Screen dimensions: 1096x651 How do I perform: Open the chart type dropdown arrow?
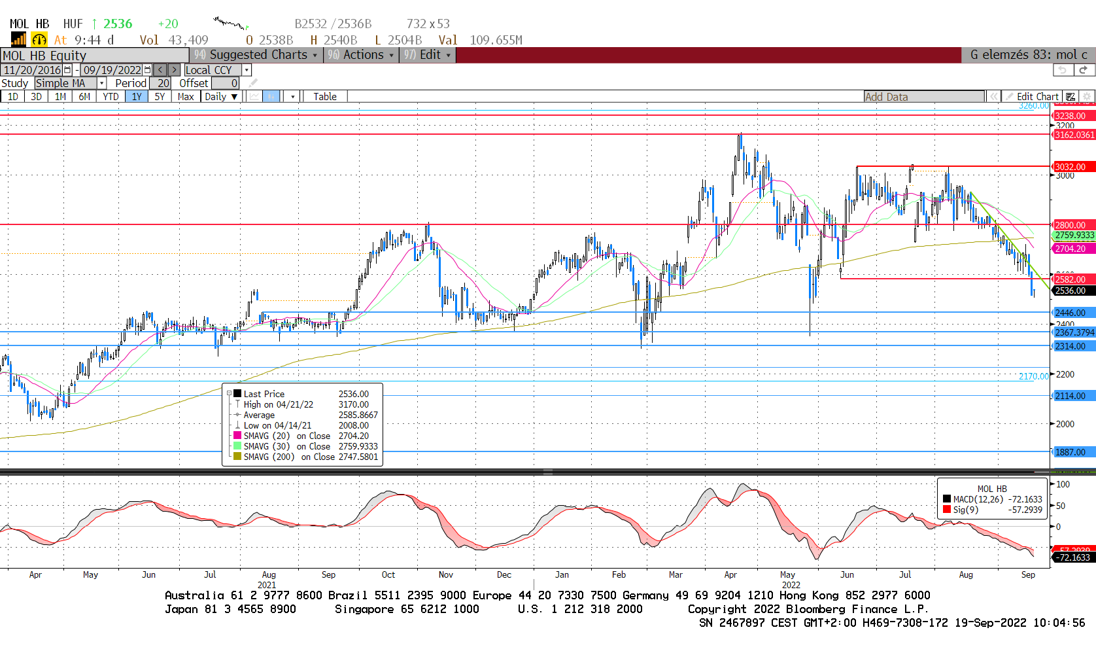[x=292, y=97]
